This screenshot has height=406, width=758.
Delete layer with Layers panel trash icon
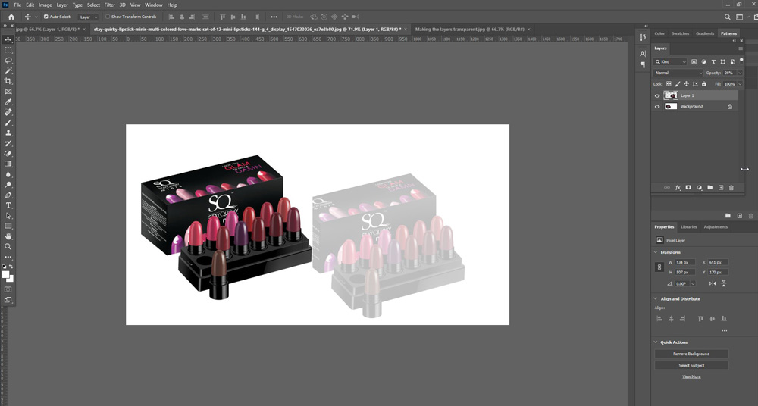[x=731, y=188]
